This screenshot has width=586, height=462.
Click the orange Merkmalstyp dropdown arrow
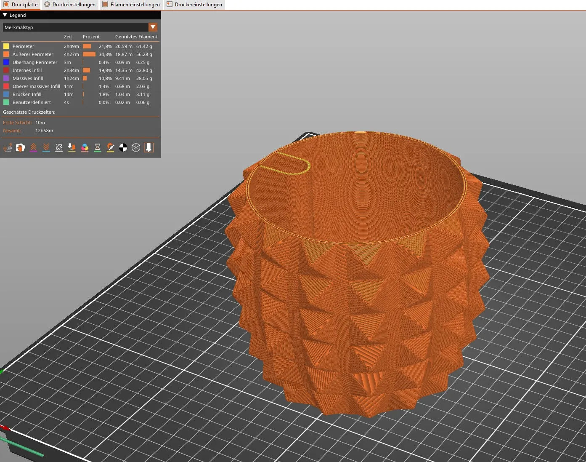click(x=153, y=27)
